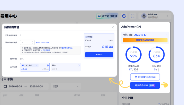Viewport: 184px width, 105px height.
Task: Click the 操作者 column header
Action: point(77,95)
